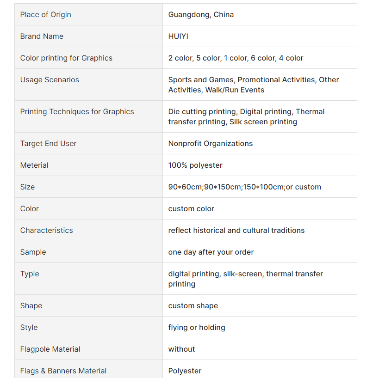Select the "Sports and Games" usage value
The width and height of the screenshot is (379, 378).
coord(202,80)
